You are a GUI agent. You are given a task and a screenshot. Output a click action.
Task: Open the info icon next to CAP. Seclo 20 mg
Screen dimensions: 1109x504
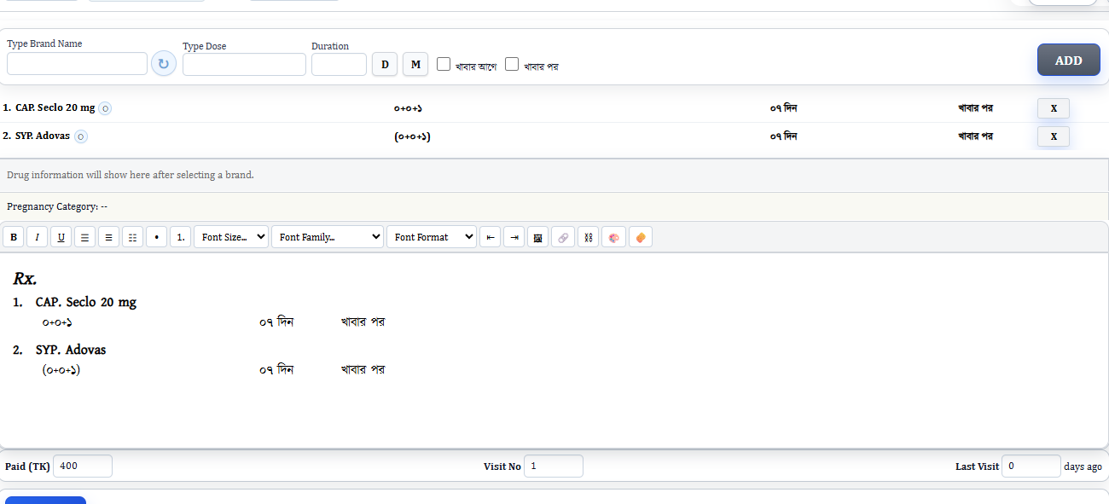[x=105, y=108]
